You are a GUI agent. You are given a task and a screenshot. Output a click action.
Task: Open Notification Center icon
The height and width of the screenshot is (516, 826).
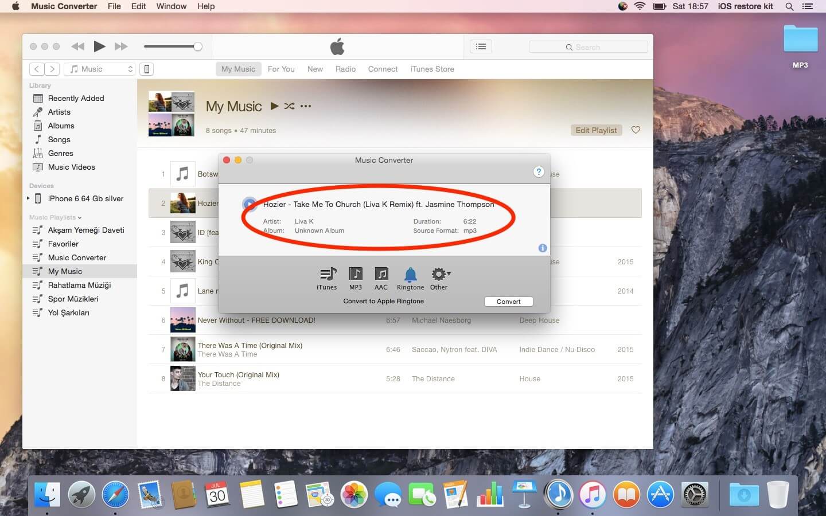(808, 6)
